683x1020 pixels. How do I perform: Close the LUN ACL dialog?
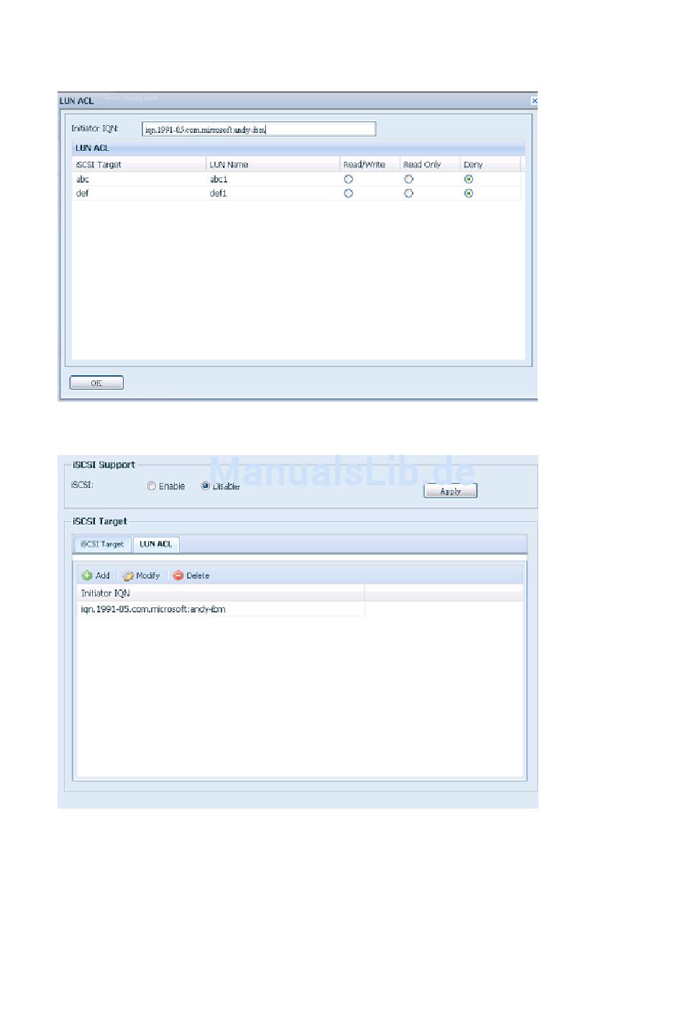534,101
